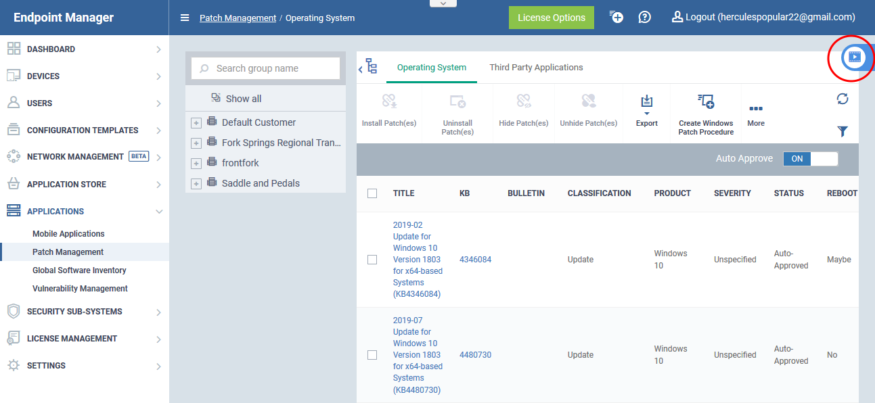Open the add task icon in header
Image resolution: width=875 pixels, height=403 pixels.
click(x=616, y=17)
